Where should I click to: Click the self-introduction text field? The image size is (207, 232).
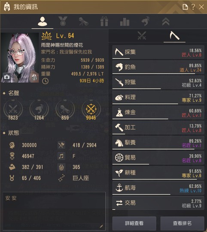54,211
